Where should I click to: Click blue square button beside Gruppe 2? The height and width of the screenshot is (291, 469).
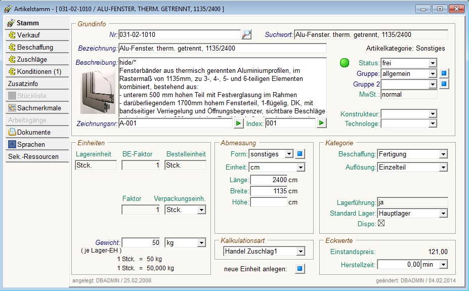pyautogui.click(x=443, y=84)
